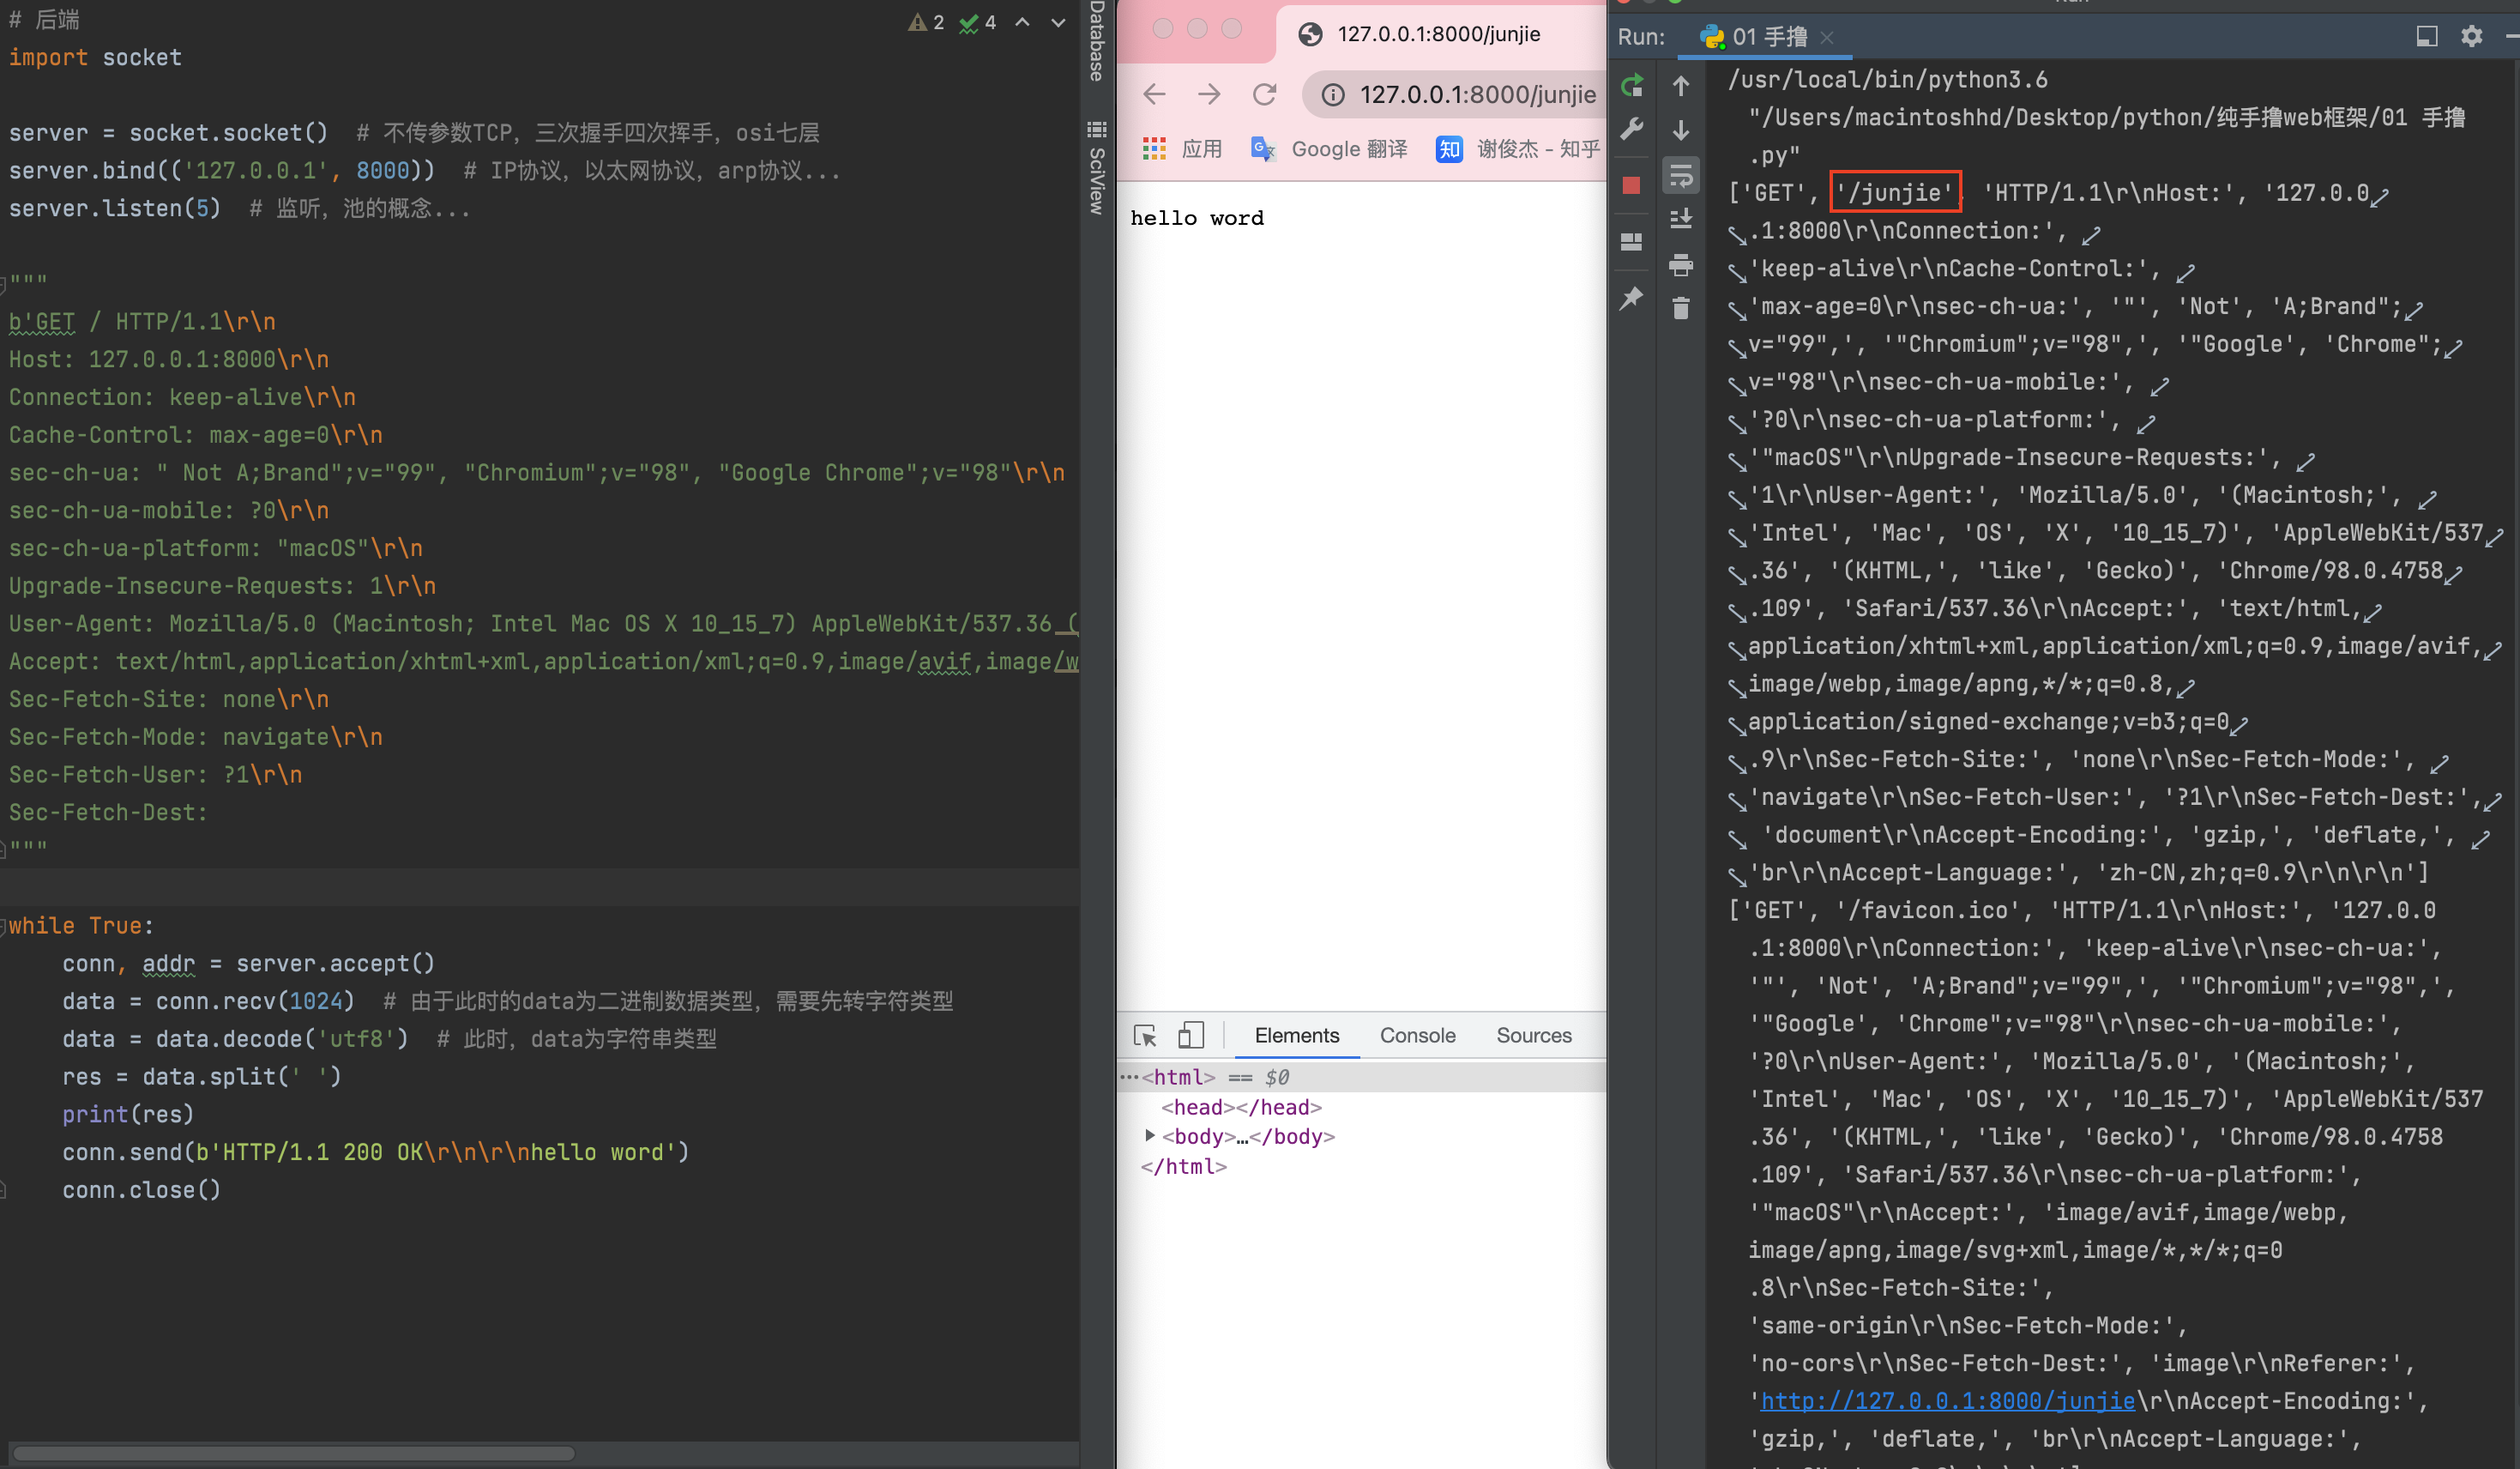
Task: Expand the body node in DevTools
Action: (1150, 1134)
